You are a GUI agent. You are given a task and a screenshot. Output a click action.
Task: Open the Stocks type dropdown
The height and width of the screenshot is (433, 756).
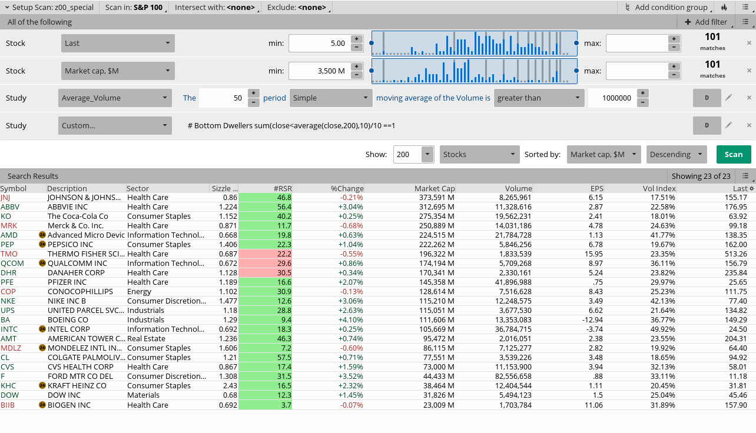(x=480, y=154)
